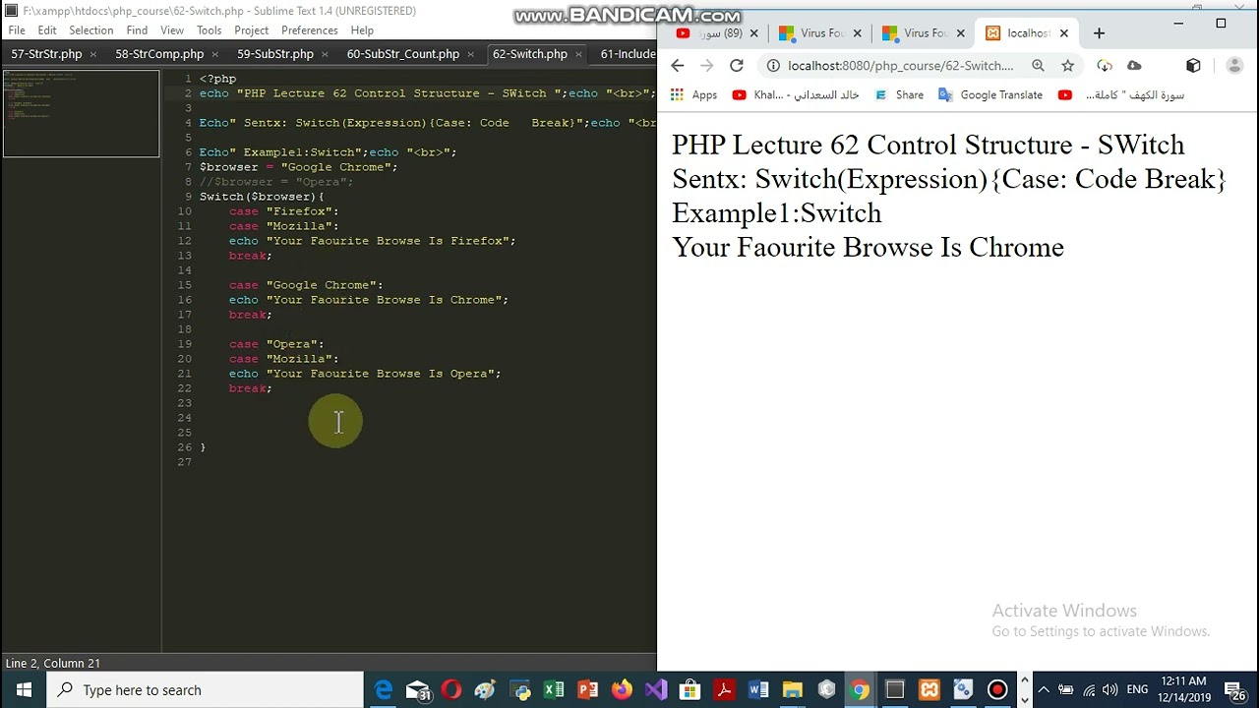Open the Share bookmark
Screen dimensions: 1259x708
(899, 95)
